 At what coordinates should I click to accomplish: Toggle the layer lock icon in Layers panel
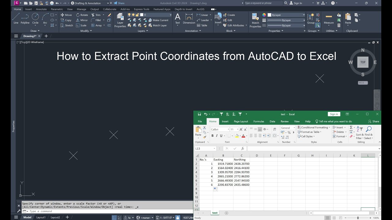point(138,15)
